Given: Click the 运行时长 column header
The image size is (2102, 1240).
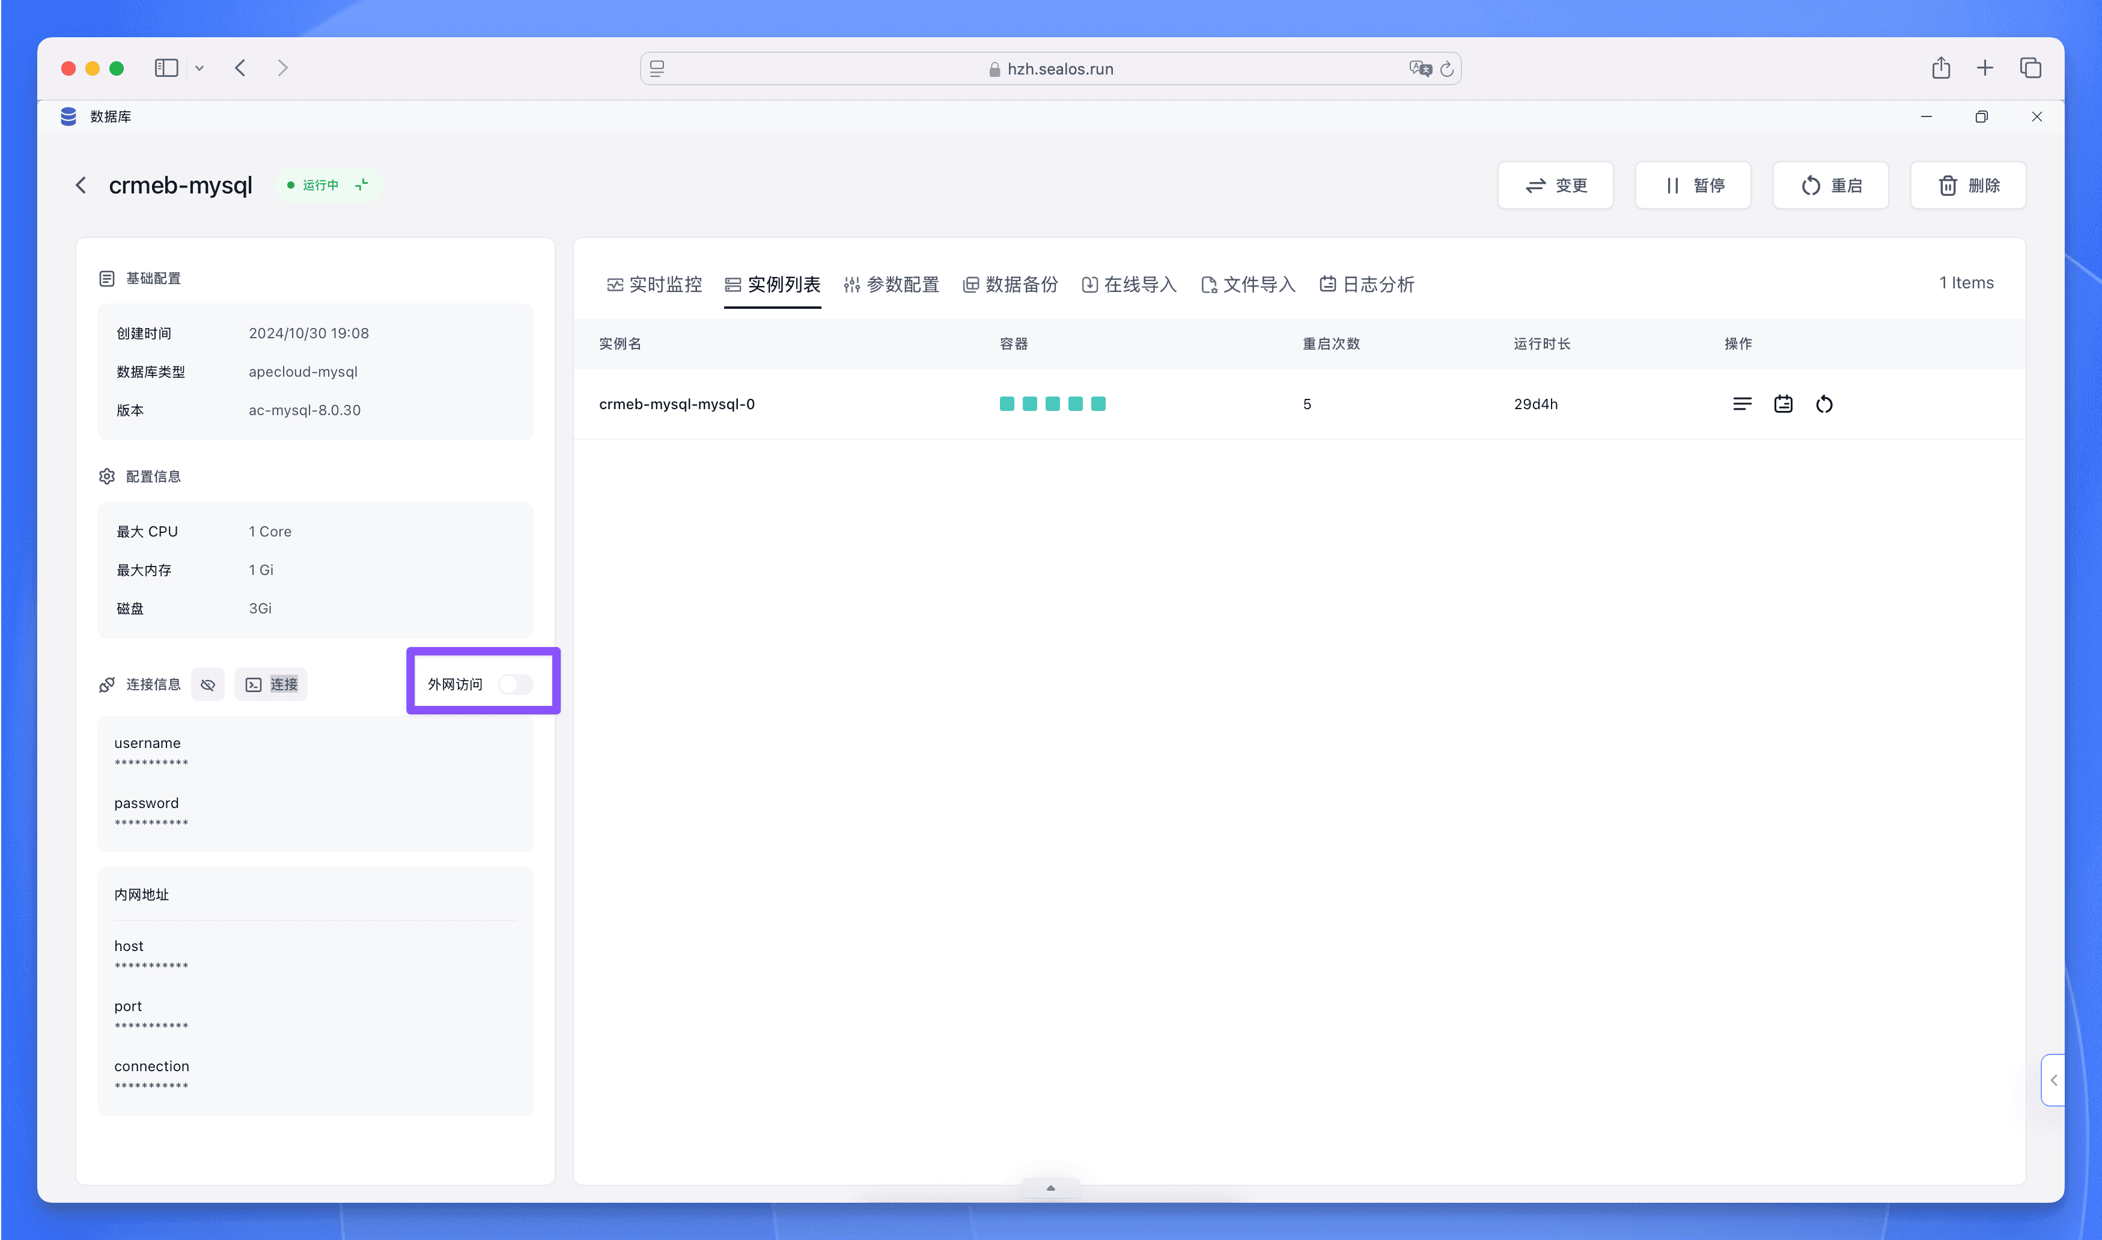Looking at the screenshot, I should (x=1542, y=344).
